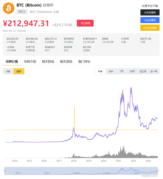Screen dimensions: 163x179
Task: Switch to the 相关资讯 tab
Action: [x=66, y=62]
